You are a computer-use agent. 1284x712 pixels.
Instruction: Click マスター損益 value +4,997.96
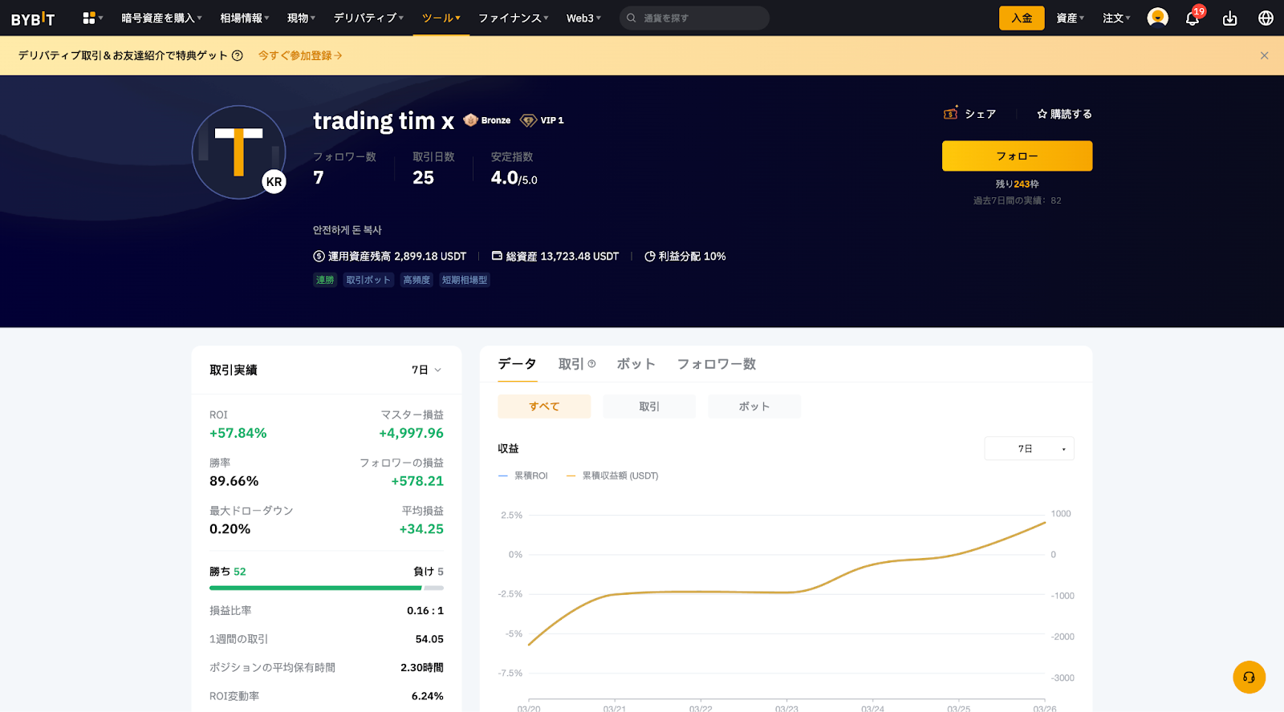pyautogui.click(x=411, y=433)
